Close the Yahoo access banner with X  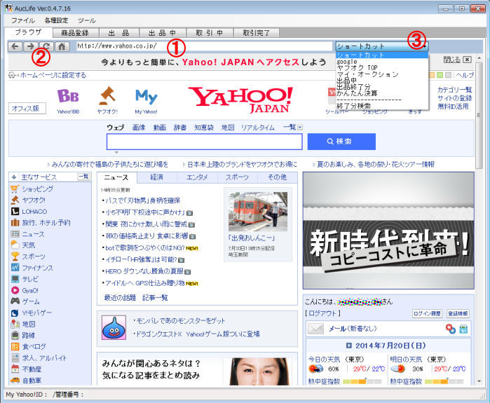pyautogui.click(x=467, y=60)
